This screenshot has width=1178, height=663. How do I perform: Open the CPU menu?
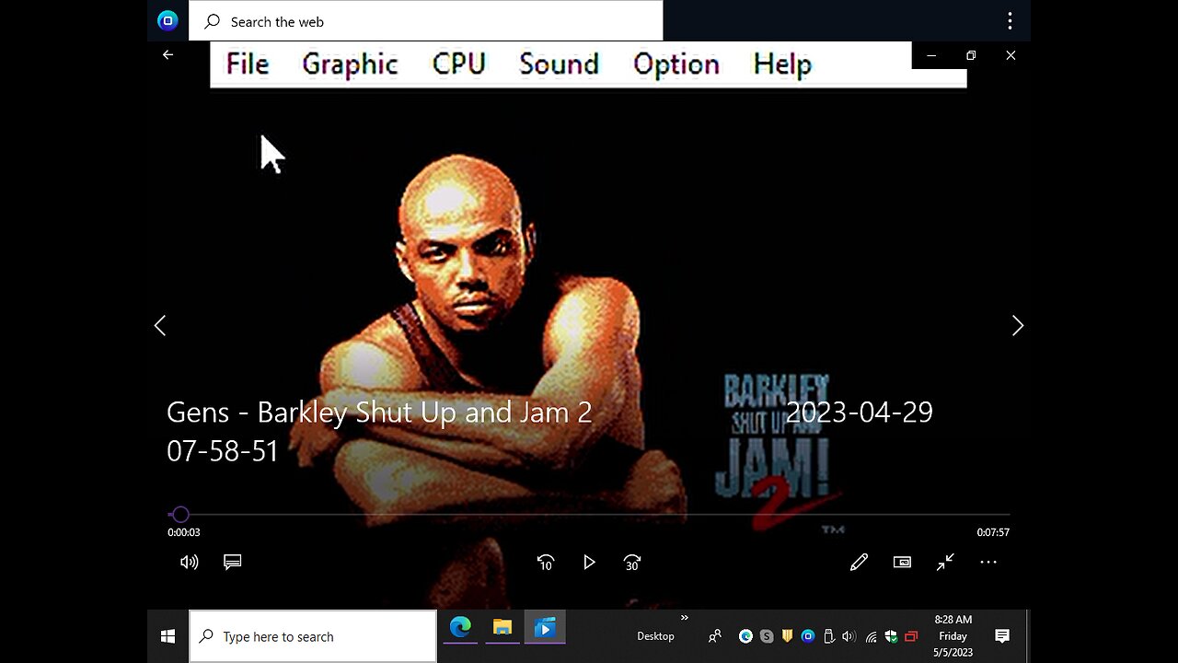pyautogui.click(x=458, y=64)
